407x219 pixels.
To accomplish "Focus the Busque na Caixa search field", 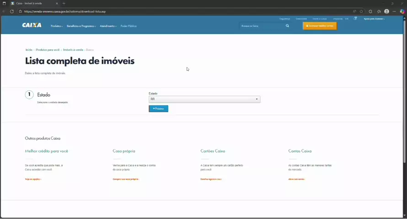I will 262,26.
